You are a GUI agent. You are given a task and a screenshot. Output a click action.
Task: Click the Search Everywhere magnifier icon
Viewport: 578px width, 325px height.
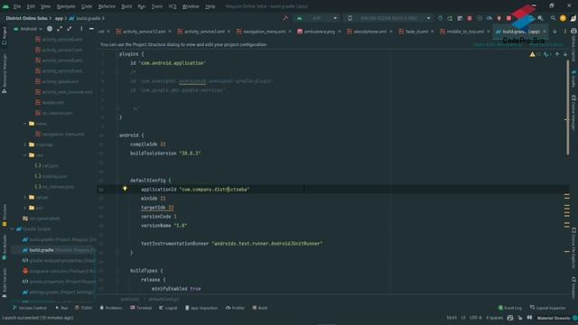553,18
